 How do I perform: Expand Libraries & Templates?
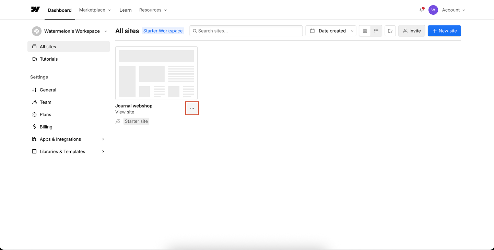click(x=69, y=151)
